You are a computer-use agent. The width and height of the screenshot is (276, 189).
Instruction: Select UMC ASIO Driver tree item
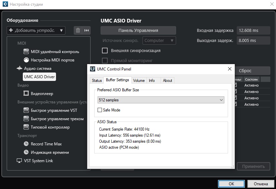point(39,77)
